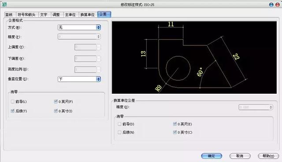Open the 方式 tolerance method dropdown

79,27
